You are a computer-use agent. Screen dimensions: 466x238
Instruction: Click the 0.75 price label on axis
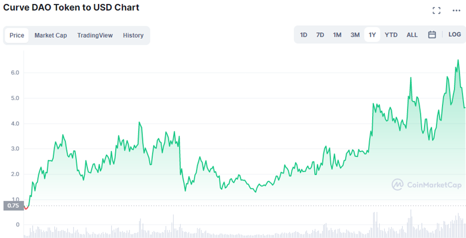point(13,206)
